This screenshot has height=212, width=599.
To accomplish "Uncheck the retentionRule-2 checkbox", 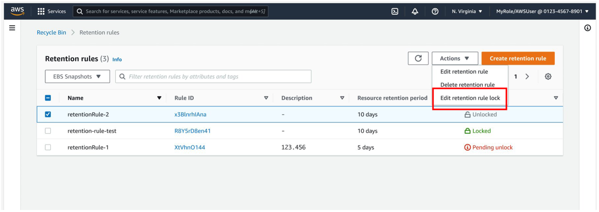I will pyautogui.click(x=48, y=114).
